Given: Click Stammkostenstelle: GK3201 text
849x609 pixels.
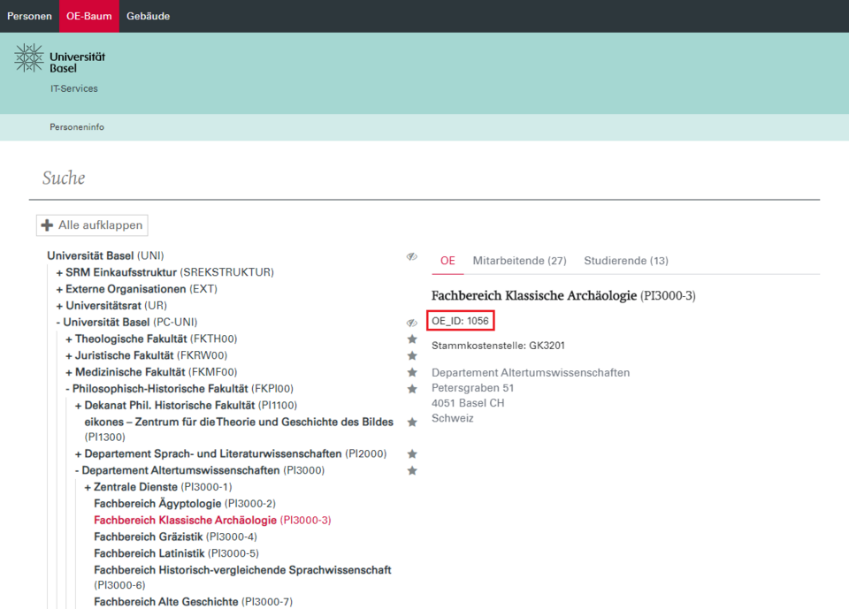Looking at the screenshot, I should [498, 346].
